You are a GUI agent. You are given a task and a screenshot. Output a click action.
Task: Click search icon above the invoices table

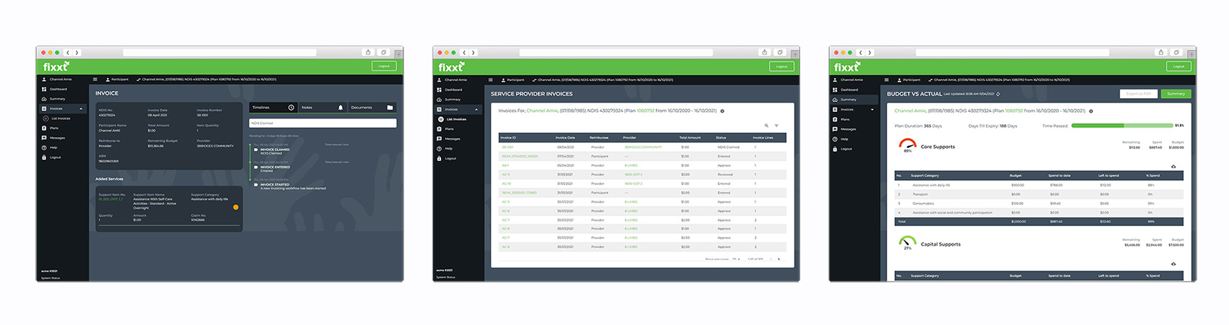click(x=766, y=126)
